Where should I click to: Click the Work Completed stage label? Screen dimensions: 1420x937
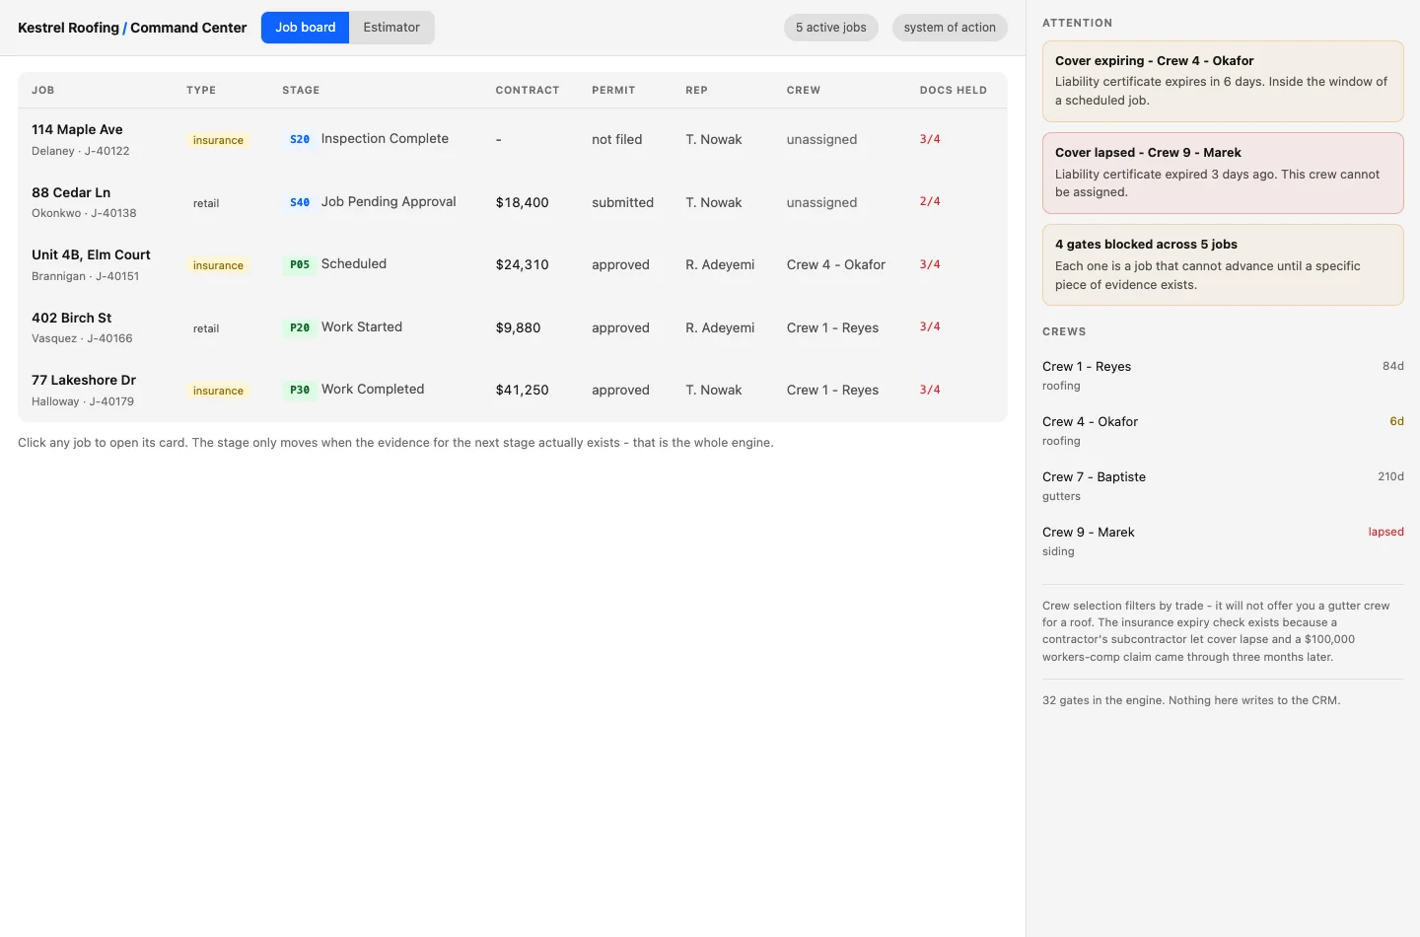pyautogui.click(x=373, y=389)
